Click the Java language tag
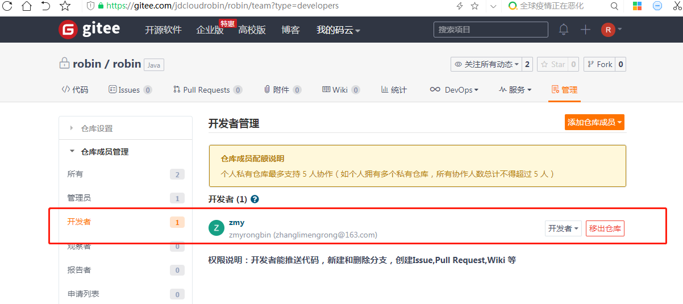683x304 pixels. click(153, 65)
